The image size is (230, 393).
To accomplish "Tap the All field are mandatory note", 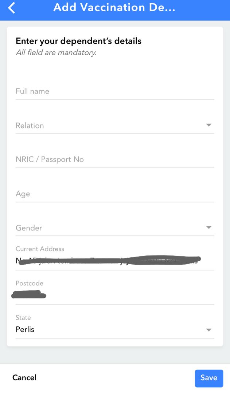I will pyautogui.click(x=56, y=52).
